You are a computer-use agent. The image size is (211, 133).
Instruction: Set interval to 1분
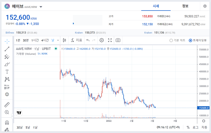point(18,40)
